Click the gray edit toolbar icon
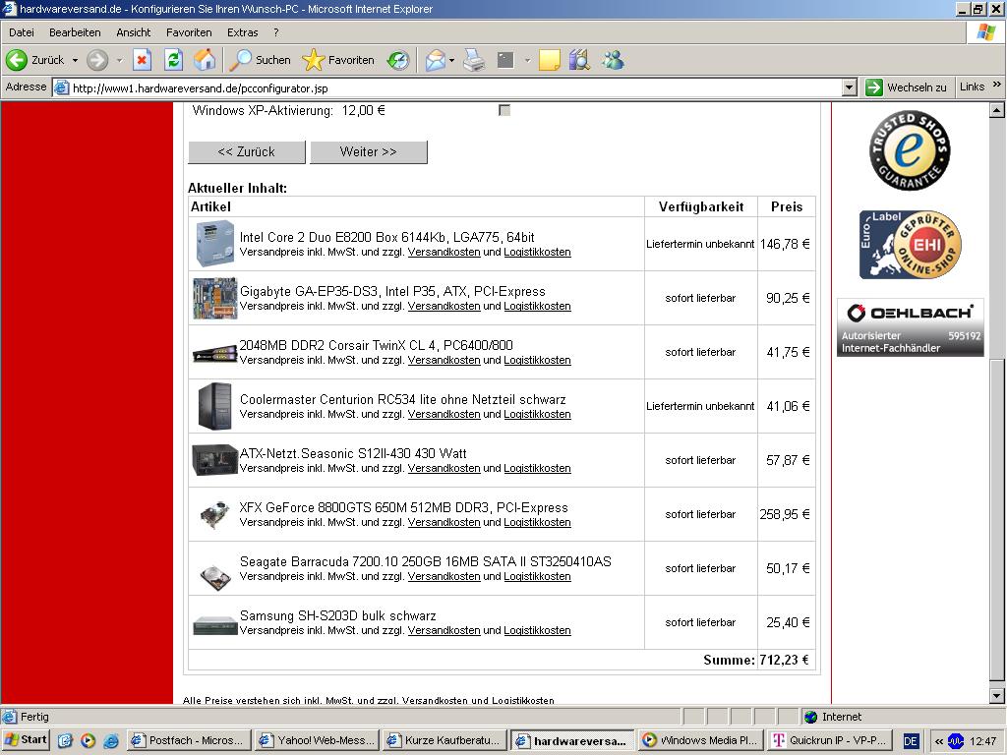The image size is (1007, 755). [506, 60]
